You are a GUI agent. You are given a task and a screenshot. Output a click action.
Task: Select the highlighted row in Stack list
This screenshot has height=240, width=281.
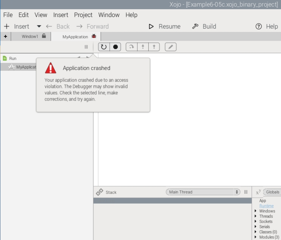click(172, 201)
